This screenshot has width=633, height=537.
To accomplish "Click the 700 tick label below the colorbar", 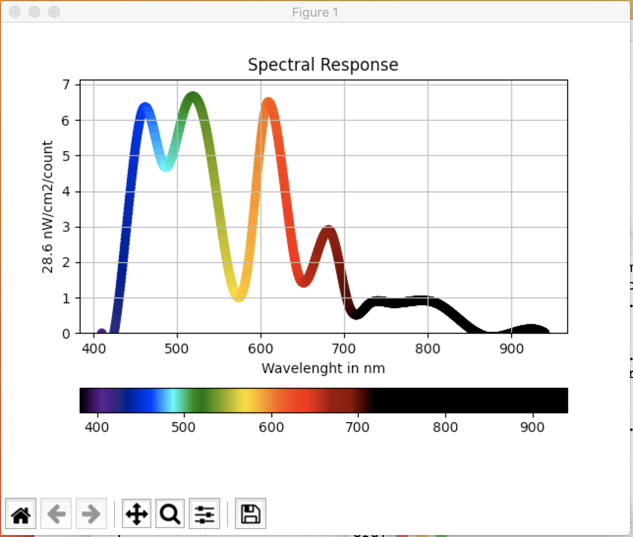I will pos(358,427).
